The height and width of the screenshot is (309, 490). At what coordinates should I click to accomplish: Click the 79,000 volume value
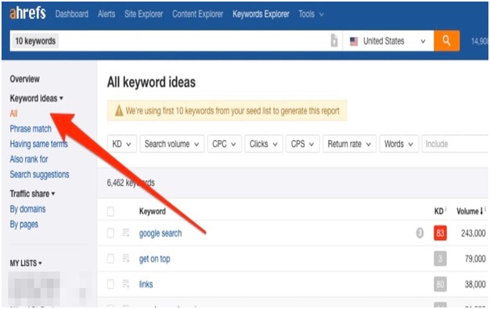pyautogui.click(x=475, y=259)
